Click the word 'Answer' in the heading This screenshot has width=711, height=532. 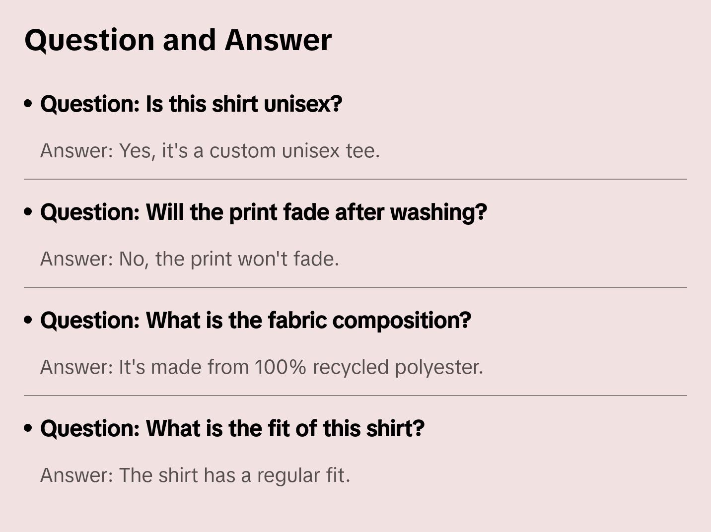coord(278,40)
